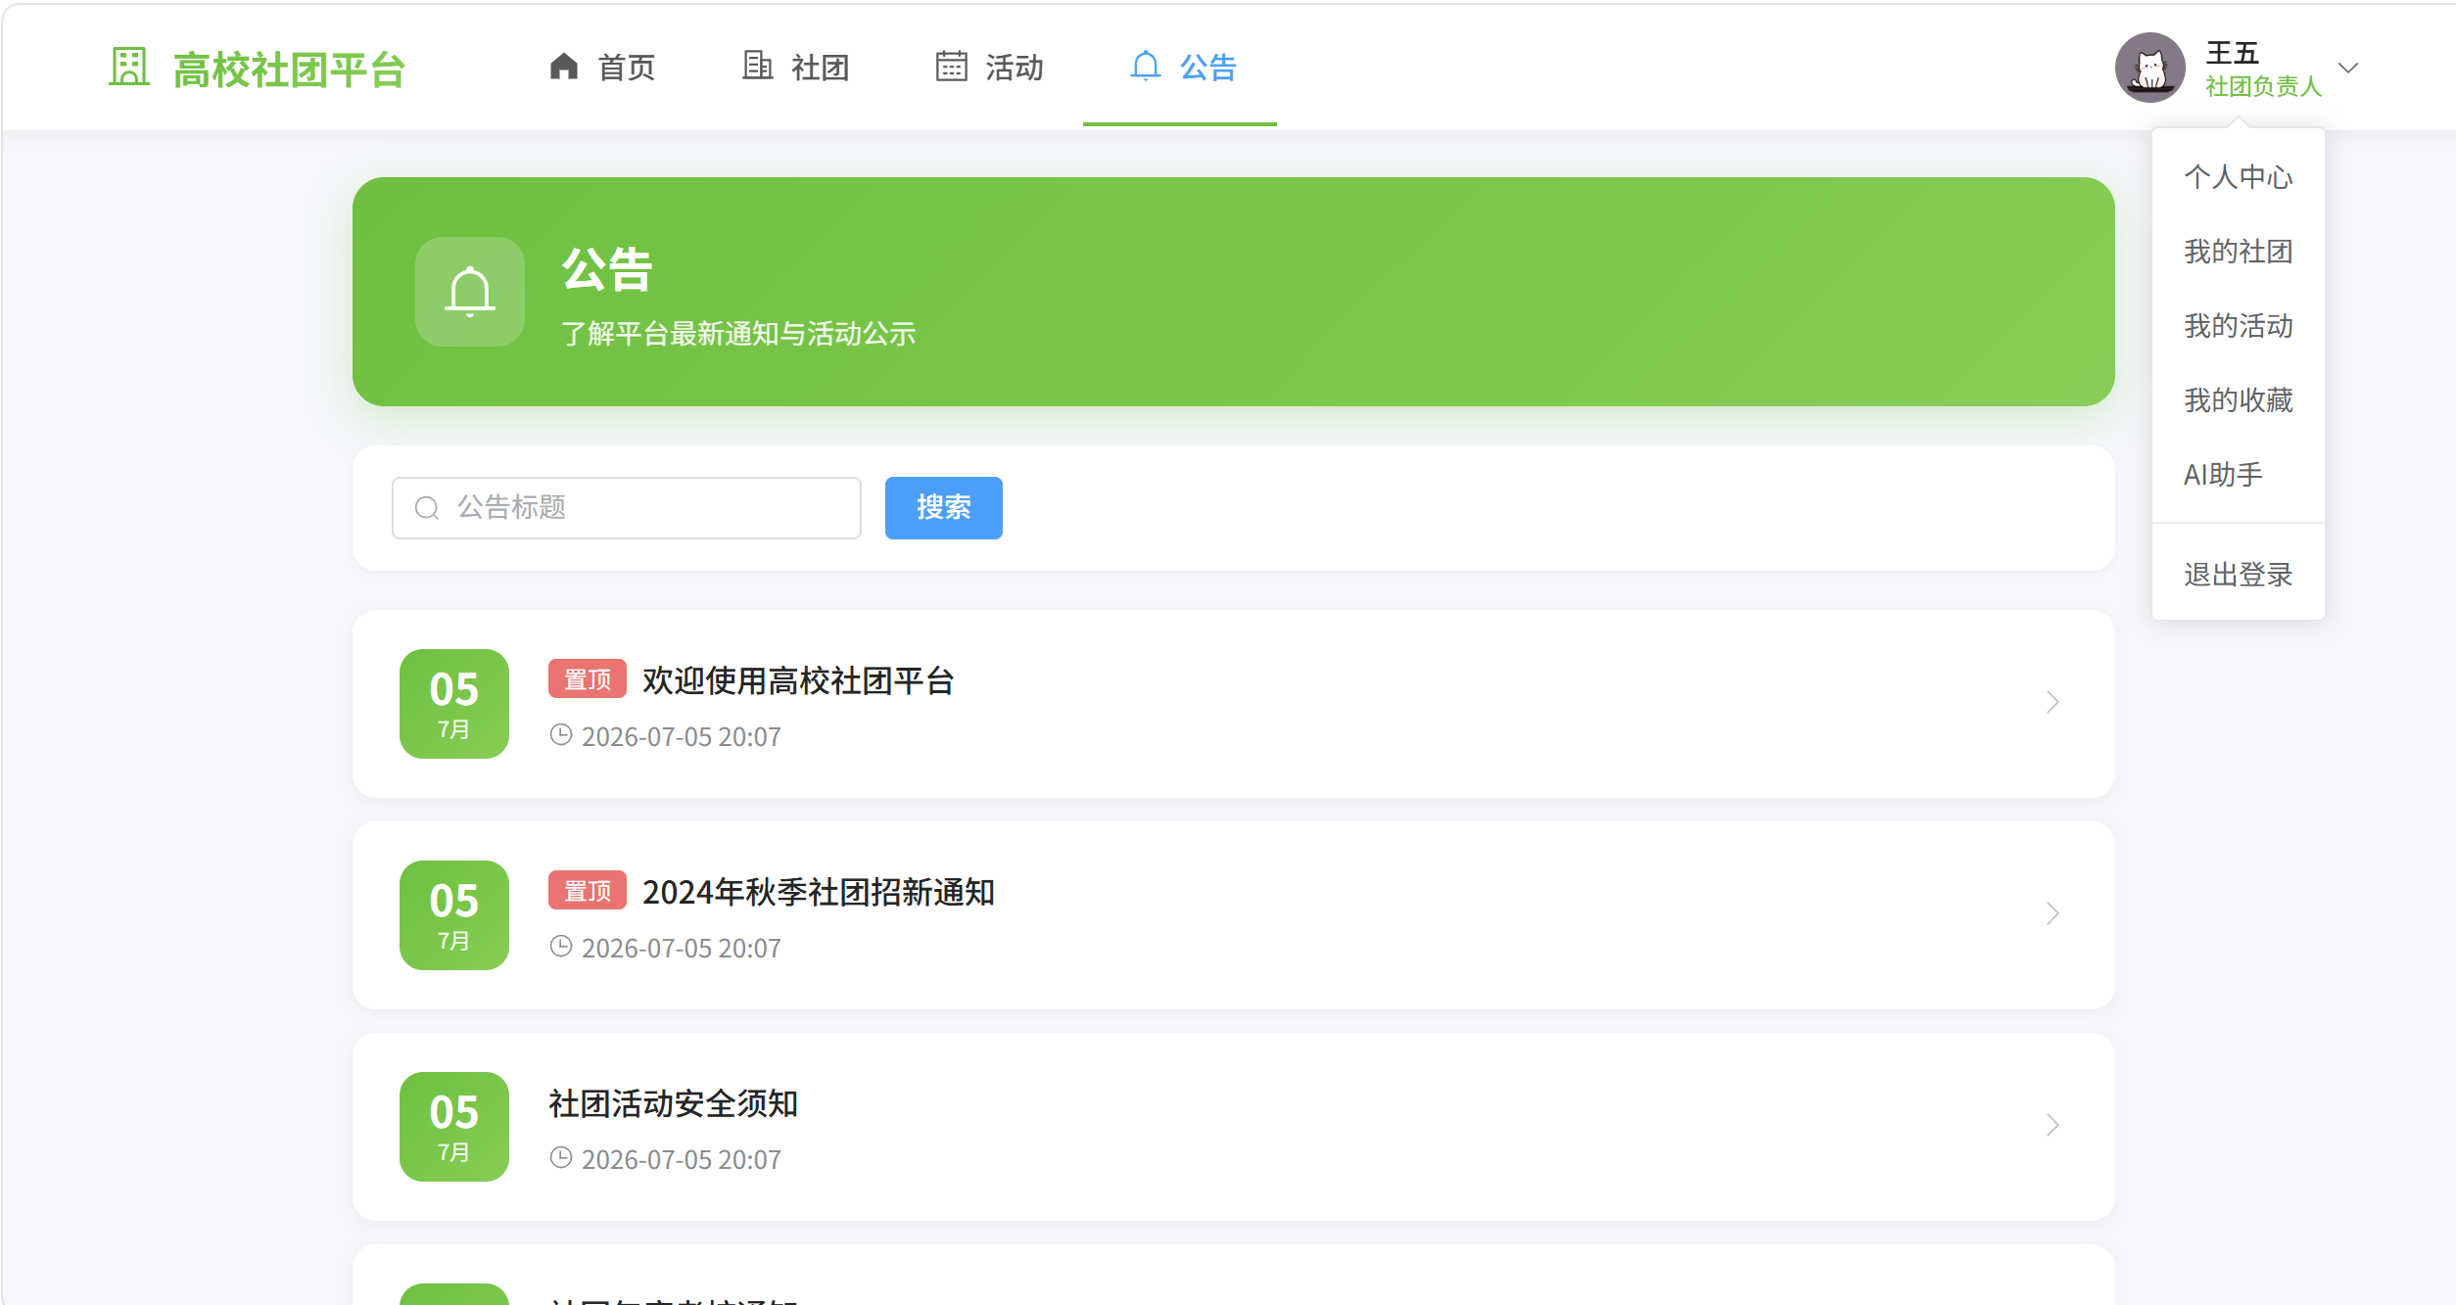Viewport: 2456px width, 1305px height.
Task: Click the 社团负责人 role label
Action: [x=2263, y=86]
